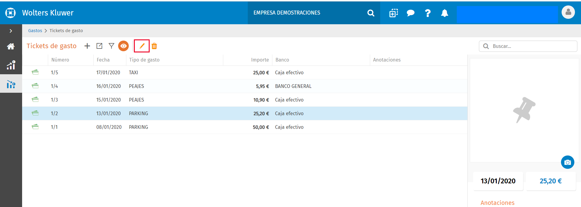Open the user profile avatar menu
This screenshot has height=207, width=581.
(568, 12)
